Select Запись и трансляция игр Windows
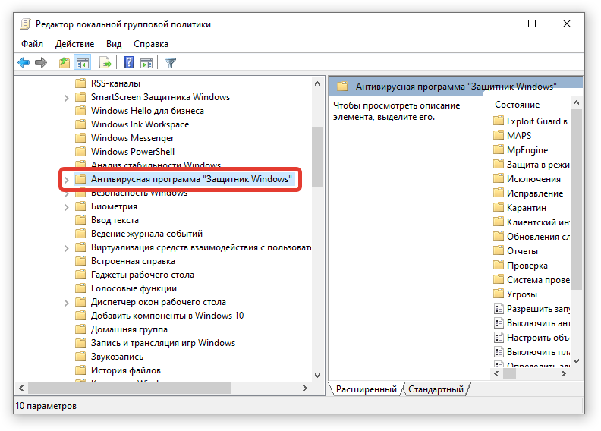The image size is (601, 431). 163,343
